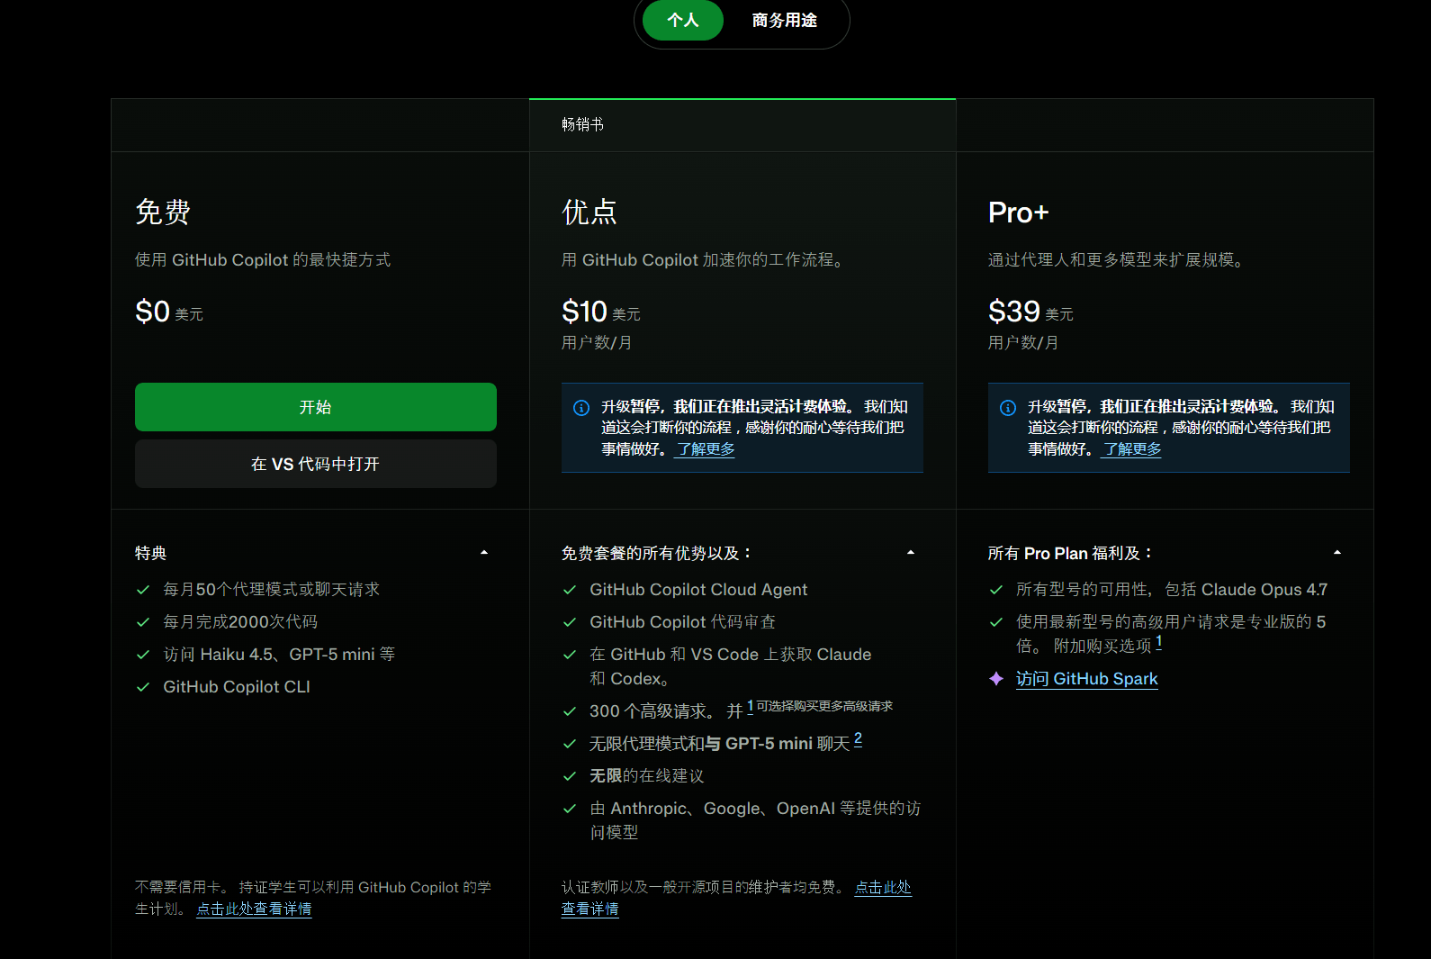Click checkmark beside 每月完成2000次代码

142,622
